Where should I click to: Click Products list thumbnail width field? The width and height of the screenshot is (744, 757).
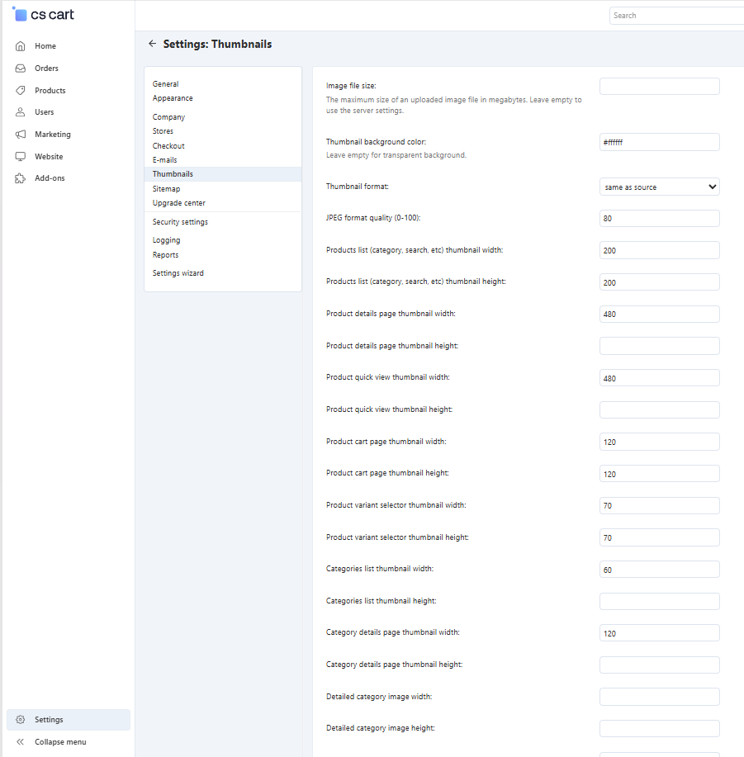660,250
